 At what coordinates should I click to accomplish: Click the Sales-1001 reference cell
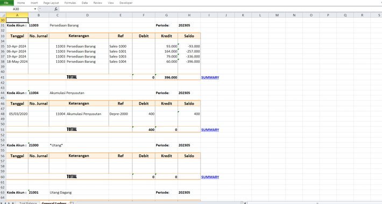tap(121, 52)
